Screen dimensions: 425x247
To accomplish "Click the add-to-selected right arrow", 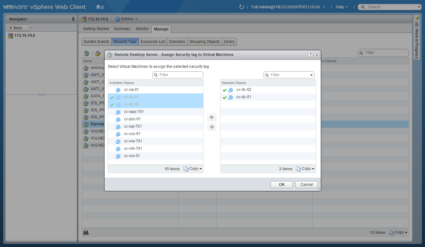I will [x=212, y=117].
